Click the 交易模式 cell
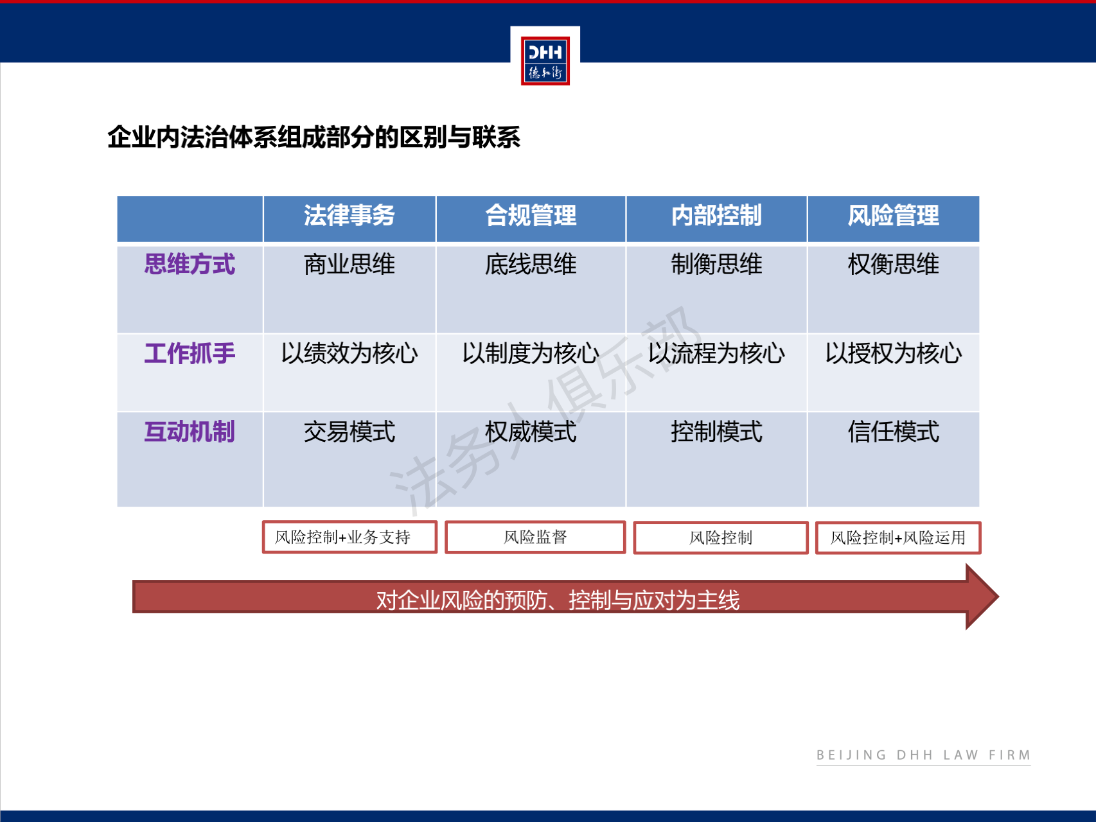This screenshot has height=822, width=1096. point(349,459)
